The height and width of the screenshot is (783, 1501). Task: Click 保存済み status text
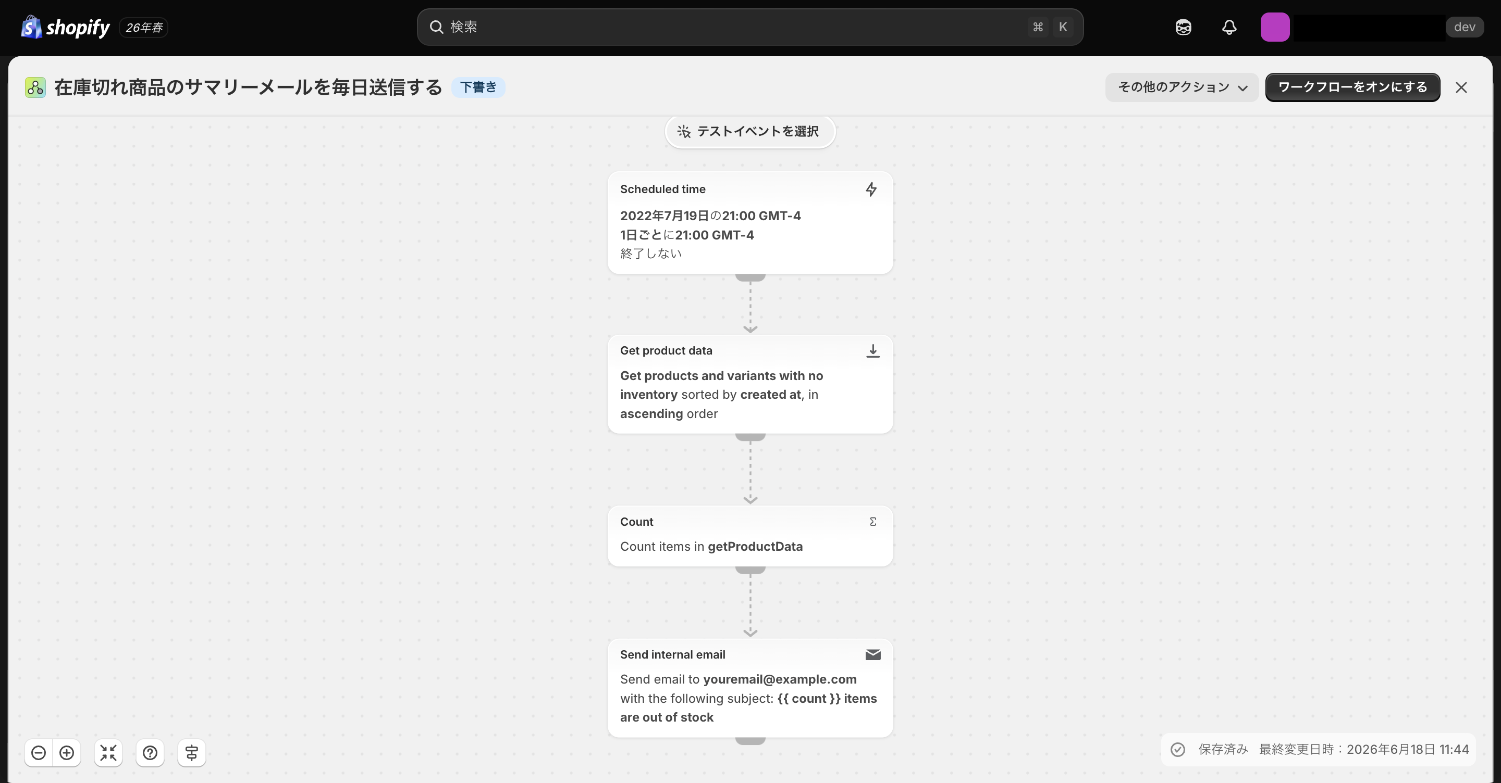click(1223, 749)
